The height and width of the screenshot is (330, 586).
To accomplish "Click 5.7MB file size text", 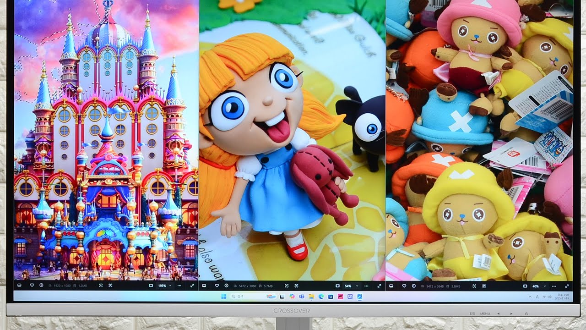I will pyautogui.click(x=268, y=286).
